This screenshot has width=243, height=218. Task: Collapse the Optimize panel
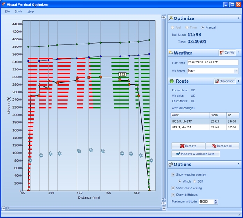238,19
